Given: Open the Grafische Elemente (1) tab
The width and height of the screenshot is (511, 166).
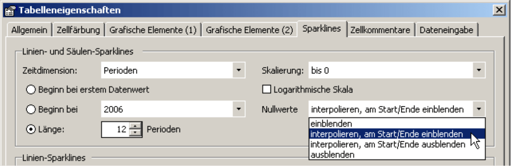Looking at the screenshot, I should click(x=153, y=30).
